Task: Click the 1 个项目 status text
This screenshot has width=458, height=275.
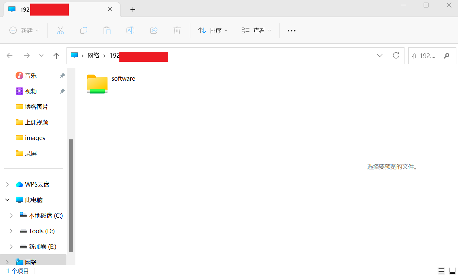Action: [x=18, y=271]
